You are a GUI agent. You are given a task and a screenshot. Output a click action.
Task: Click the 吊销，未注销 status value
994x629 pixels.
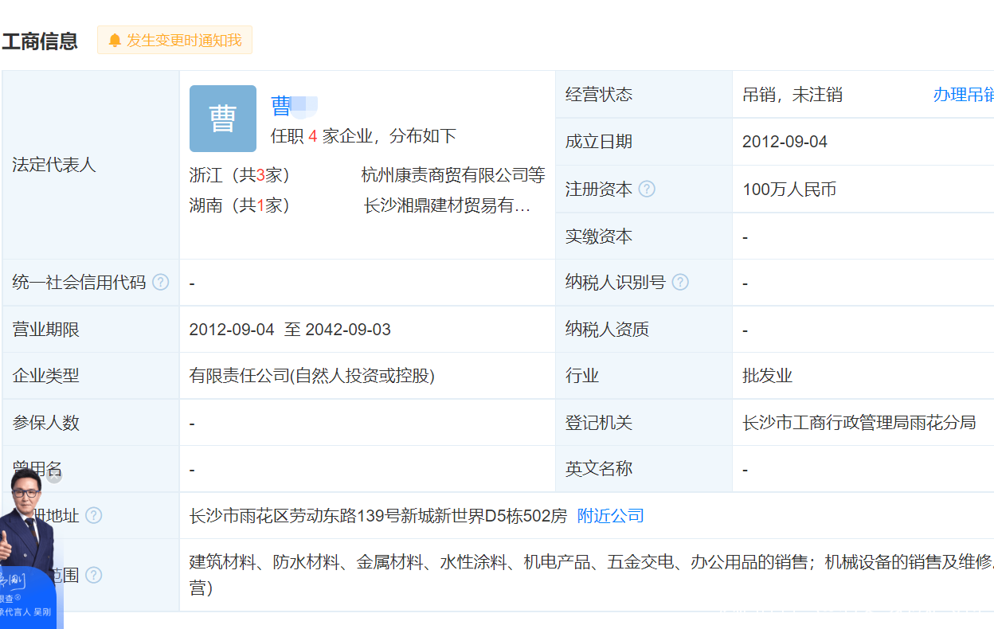792,95
